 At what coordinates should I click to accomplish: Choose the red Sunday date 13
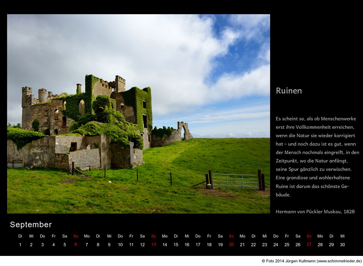click(x=153, y=245)
